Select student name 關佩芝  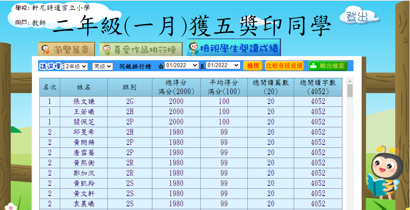click(84, 122)
